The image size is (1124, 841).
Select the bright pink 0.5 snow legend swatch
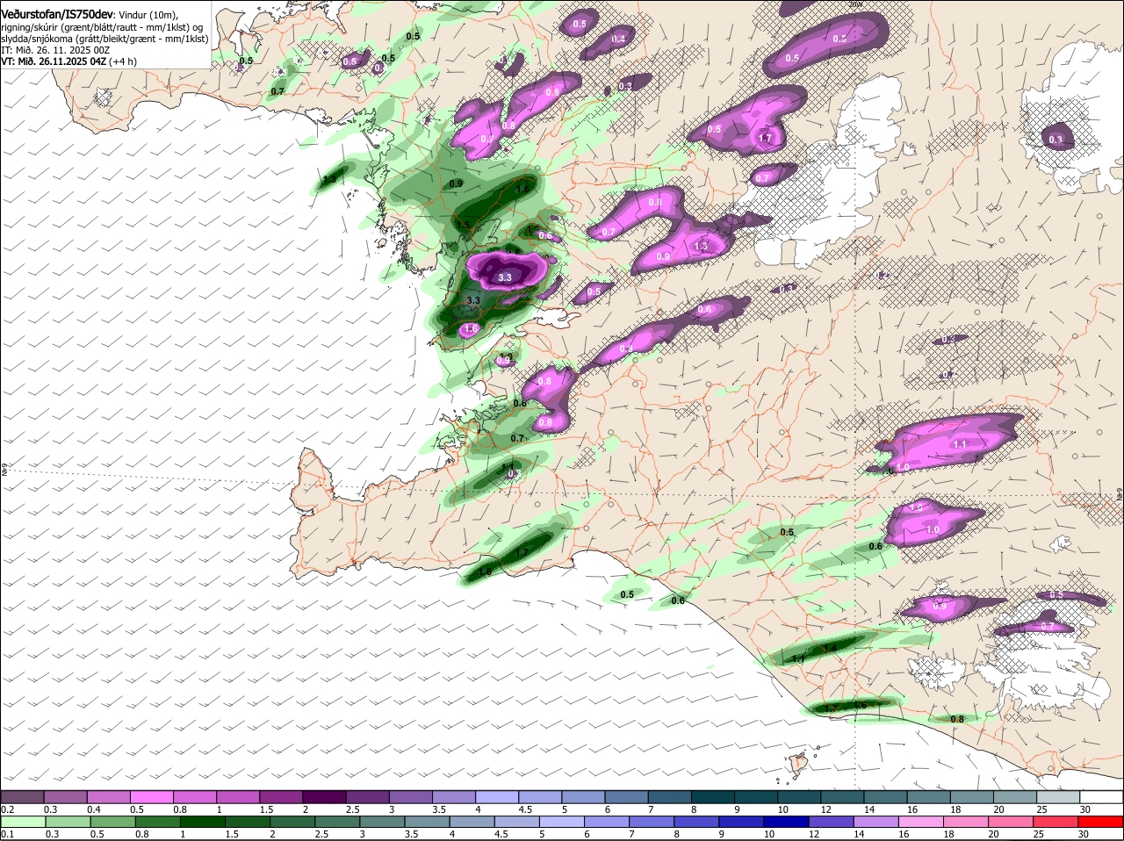(x=152, y=796)
